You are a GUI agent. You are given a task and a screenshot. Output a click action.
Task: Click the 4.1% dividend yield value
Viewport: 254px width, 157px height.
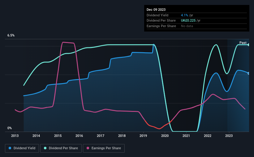pos(184,15)
